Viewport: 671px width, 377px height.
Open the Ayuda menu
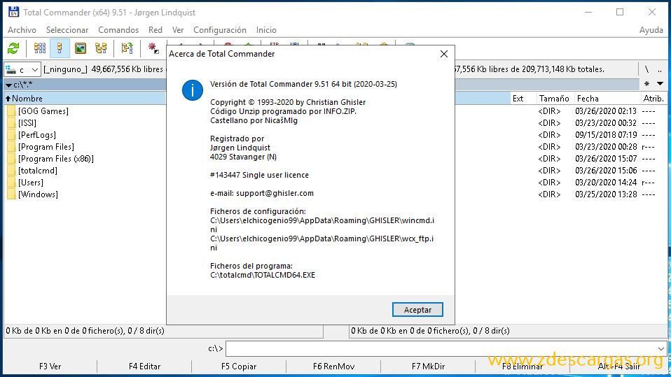pos(651,30)
